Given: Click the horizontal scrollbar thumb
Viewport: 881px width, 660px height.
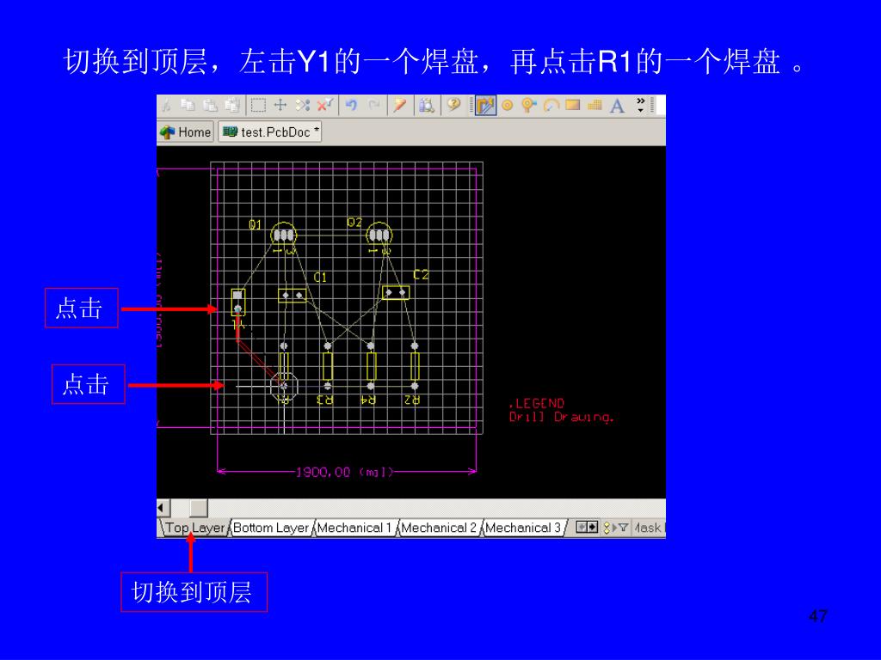Looking at the screenshot, I should pos(199,508).
